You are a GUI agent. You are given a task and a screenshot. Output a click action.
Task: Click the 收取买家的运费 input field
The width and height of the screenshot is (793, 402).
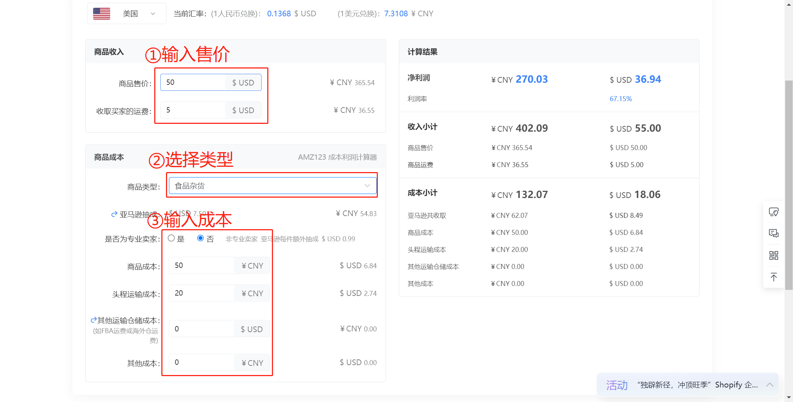(x=193, y=110)
